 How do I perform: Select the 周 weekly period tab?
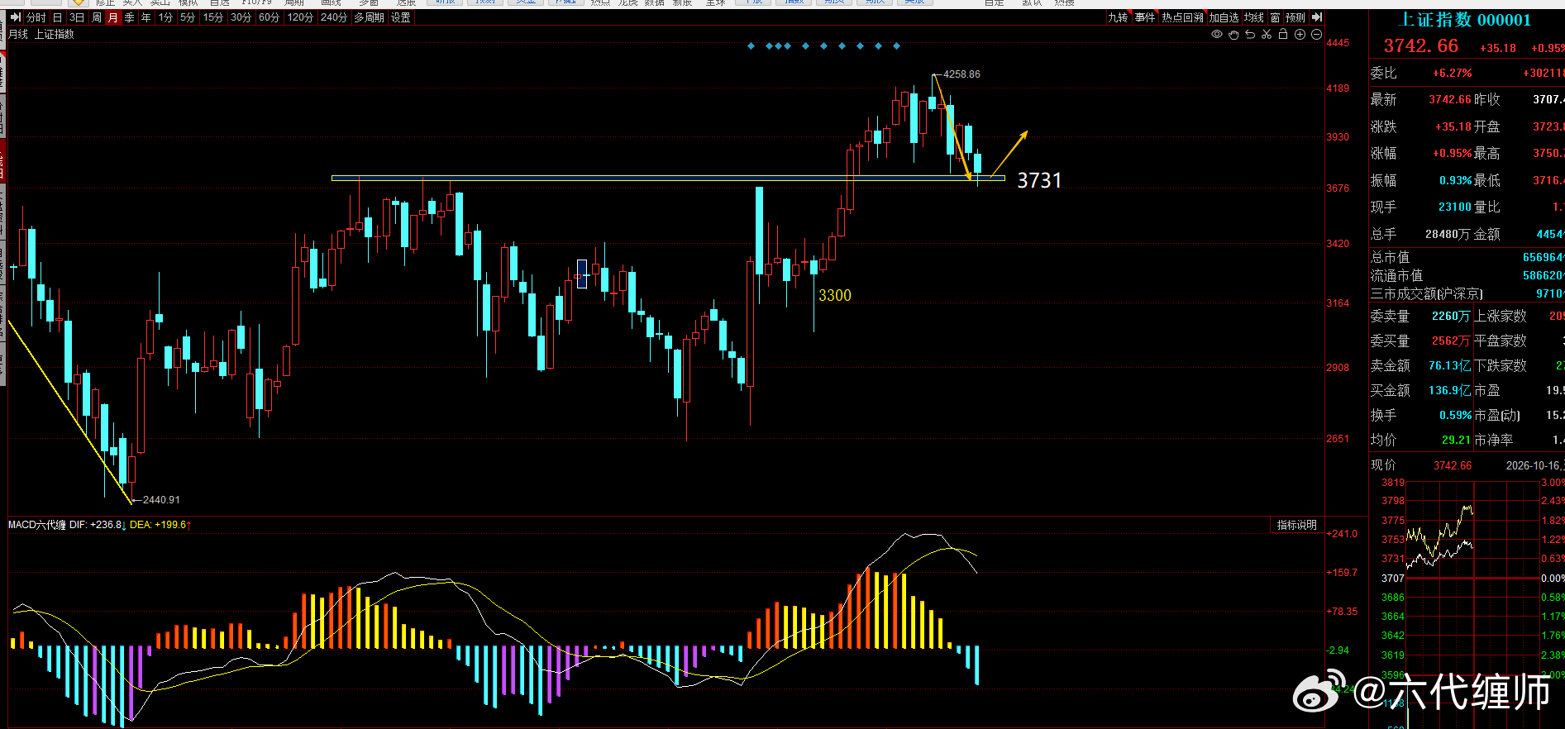point(97,17)
